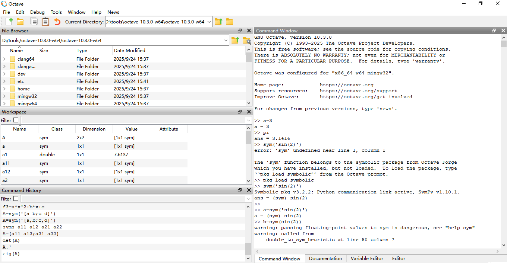Select variable A with 2x2 dimension
Screen dimensions: 507x263
(94, 138)
